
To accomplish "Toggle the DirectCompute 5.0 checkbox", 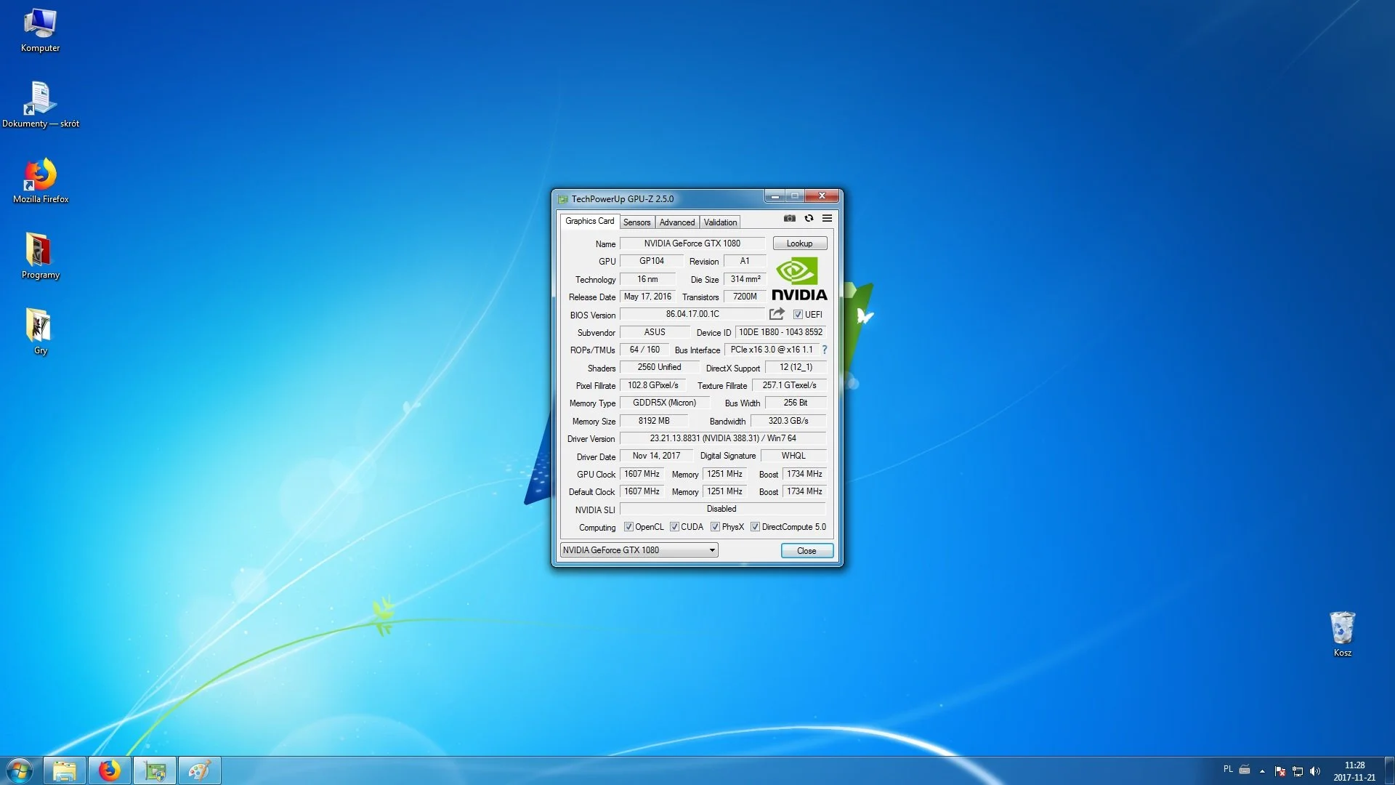I will point(755,527).
